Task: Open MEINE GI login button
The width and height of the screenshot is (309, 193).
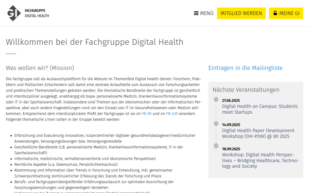Action: tap(286, 13)
